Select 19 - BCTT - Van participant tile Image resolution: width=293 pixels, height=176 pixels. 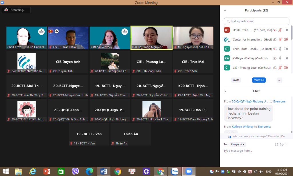tap(89, 134)
